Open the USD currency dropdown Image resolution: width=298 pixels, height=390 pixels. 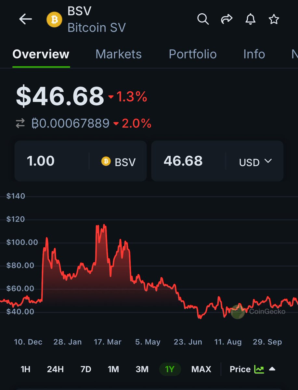[255, 162]
